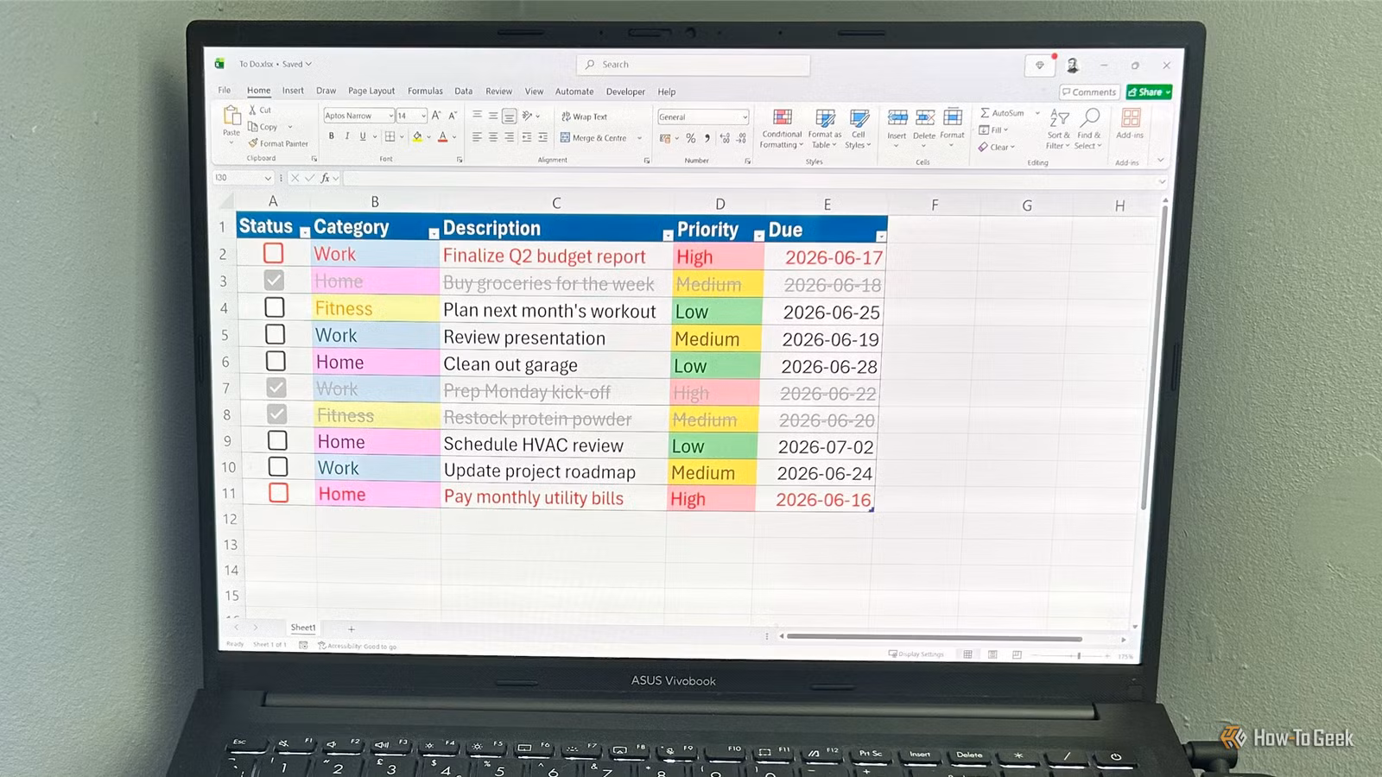Align text to the right
This screenshot has width=1382, height=777.
[510, 137]
